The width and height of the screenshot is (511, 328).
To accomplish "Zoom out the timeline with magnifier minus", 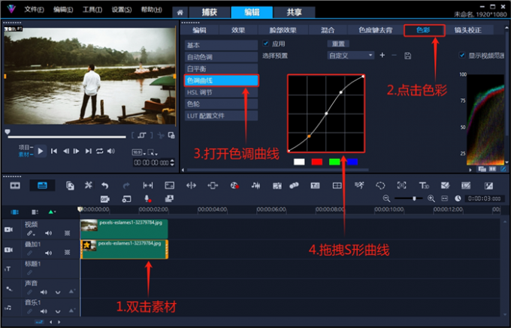I will [x=386, y=198].
